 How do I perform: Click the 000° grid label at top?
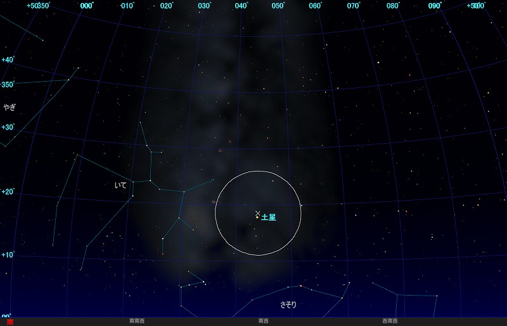tap(87, 6)
